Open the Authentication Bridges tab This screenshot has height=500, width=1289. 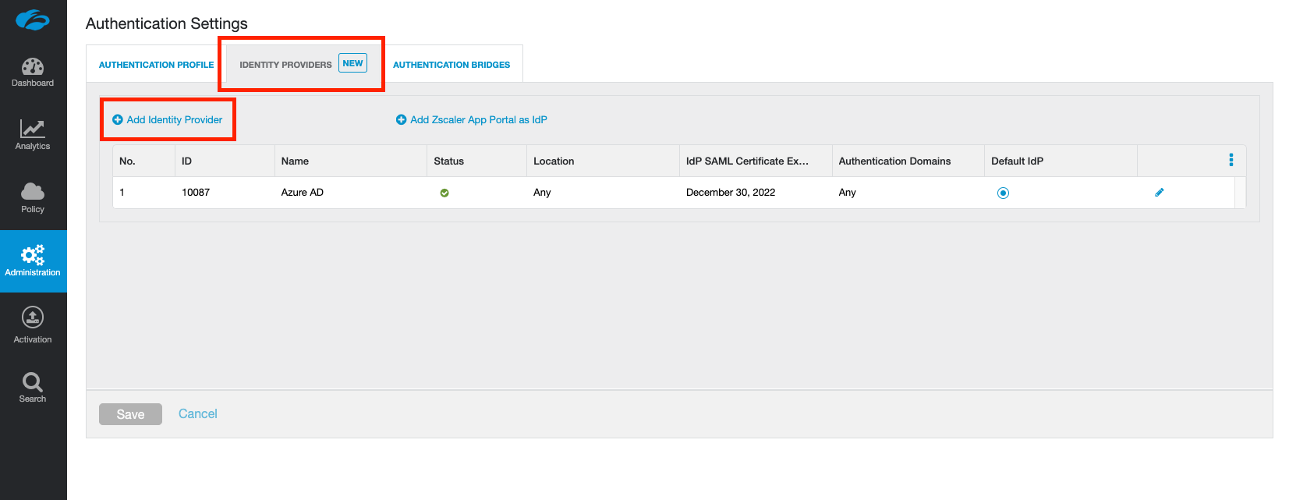[x=452, y=65]
